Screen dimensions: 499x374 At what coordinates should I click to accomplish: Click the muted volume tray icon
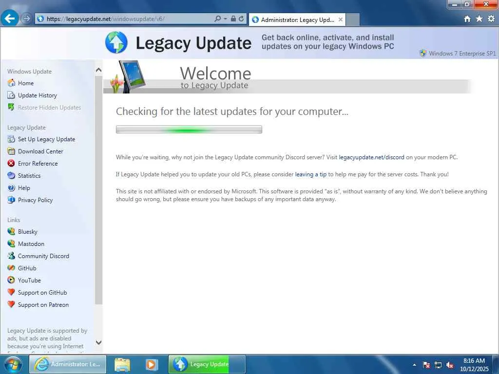(450, 365)
